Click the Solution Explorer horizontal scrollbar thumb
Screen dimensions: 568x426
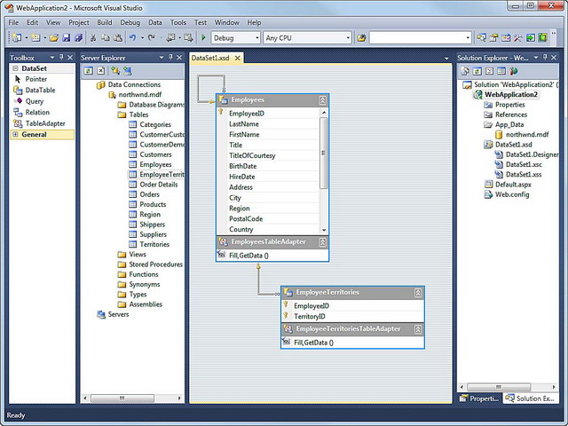click(499, 387)
